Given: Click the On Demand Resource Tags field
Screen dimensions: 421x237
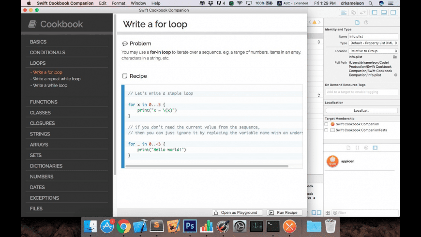Looking at the screenshot, I should (x=361, y=92).
